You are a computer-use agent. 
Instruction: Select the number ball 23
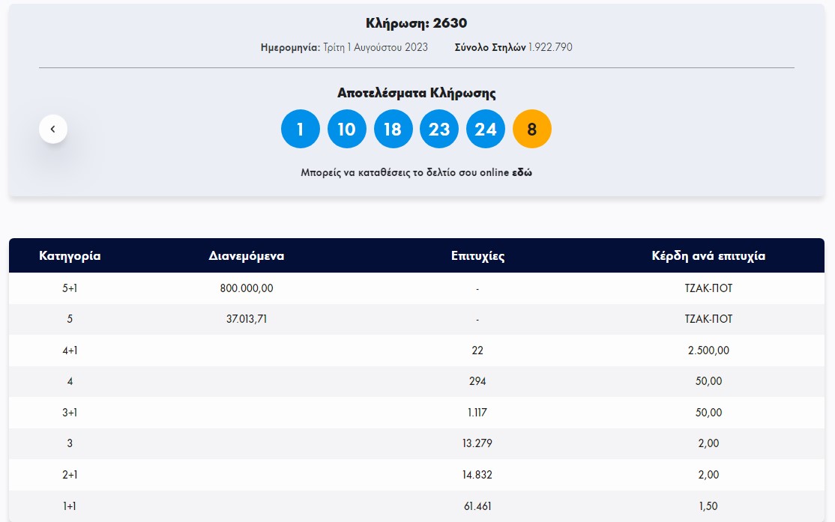tap(439, 128)
